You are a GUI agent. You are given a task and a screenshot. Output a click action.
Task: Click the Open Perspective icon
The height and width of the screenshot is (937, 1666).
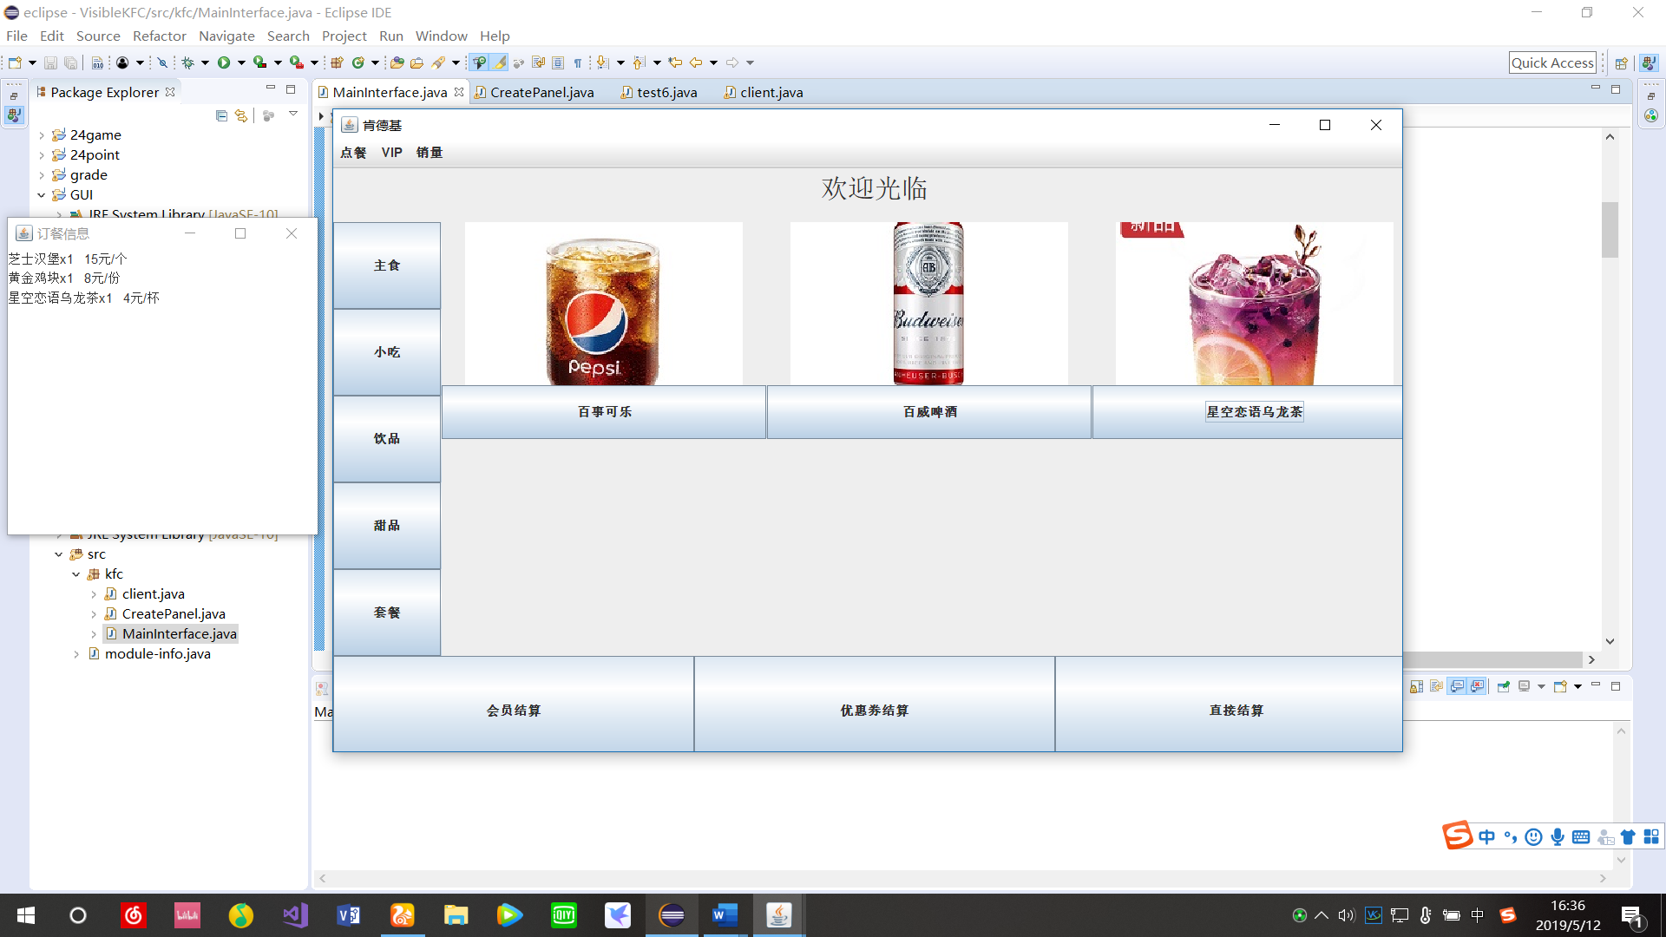point(1621,62)
